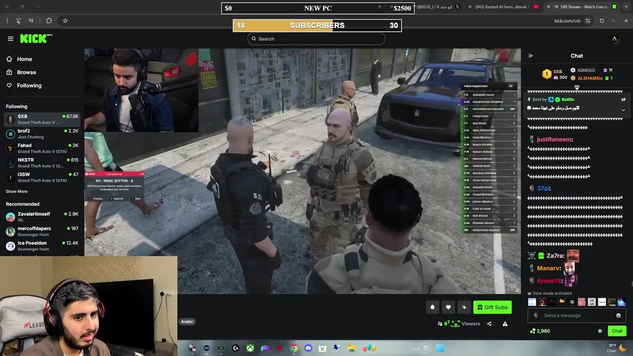This screenshot has width=633, height=356.
Task: Click the kick.com/sxb address bar
Action: point(567,21)
